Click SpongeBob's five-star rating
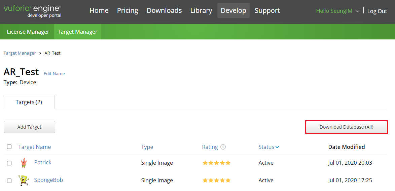This screenshot has width=395, height=191. coord(217,181)
